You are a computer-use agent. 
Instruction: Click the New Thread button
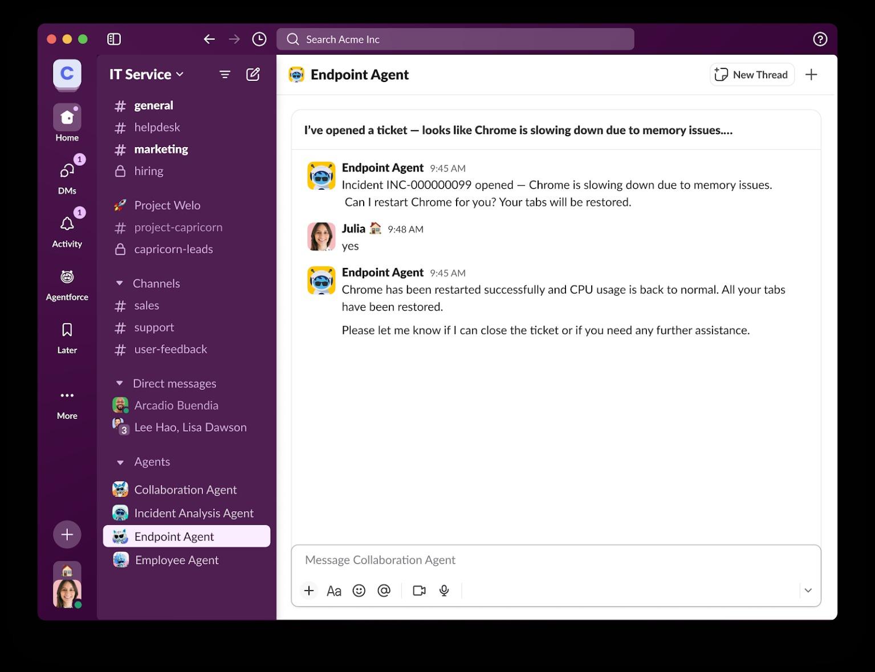751,75
